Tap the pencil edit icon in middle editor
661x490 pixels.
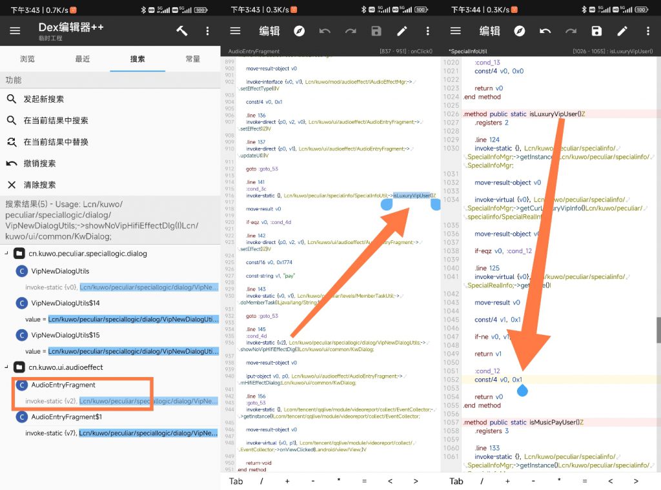point(402,31)
